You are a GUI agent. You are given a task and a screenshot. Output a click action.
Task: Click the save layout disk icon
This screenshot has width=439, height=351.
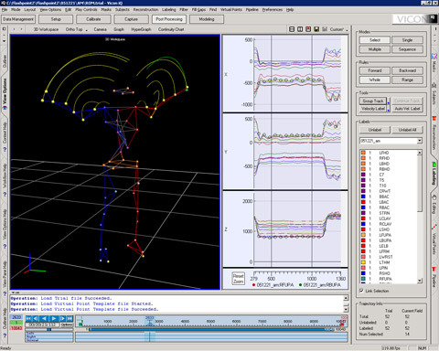point(316,29)
